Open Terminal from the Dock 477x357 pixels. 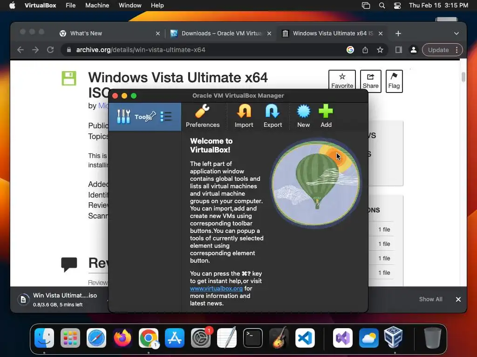pyautogui.click(x=253, y=338)
